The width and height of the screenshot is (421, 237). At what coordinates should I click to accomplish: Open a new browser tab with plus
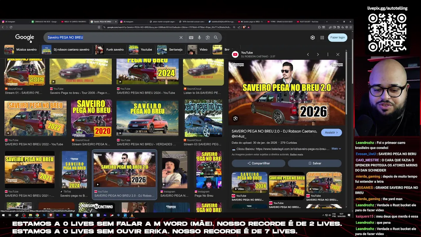pos(327,22)
